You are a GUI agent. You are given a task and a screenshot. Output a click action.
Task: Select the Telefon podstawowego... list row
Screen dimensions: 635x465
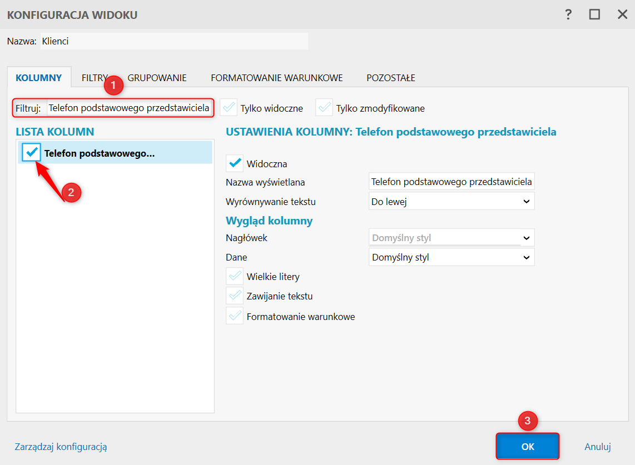(x=115, y=153)
